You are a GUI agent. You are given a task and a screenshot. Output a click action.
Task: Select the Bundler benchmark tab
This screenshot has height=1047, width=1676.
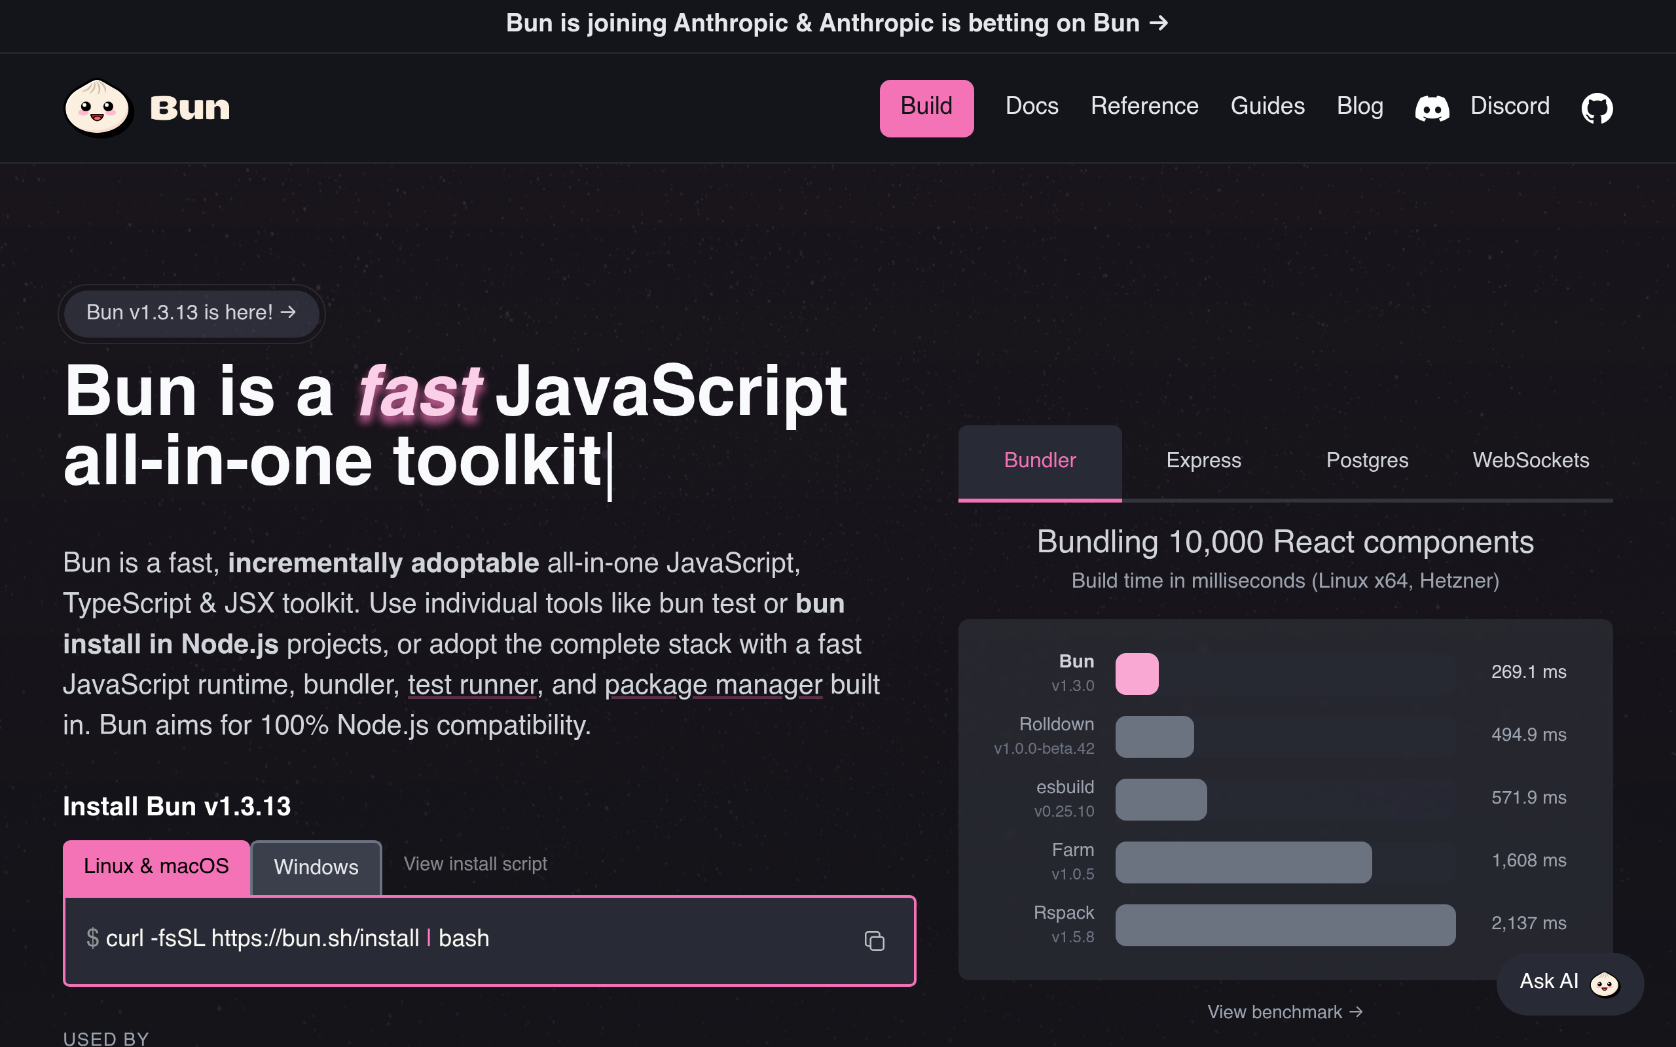point(1040,461)
